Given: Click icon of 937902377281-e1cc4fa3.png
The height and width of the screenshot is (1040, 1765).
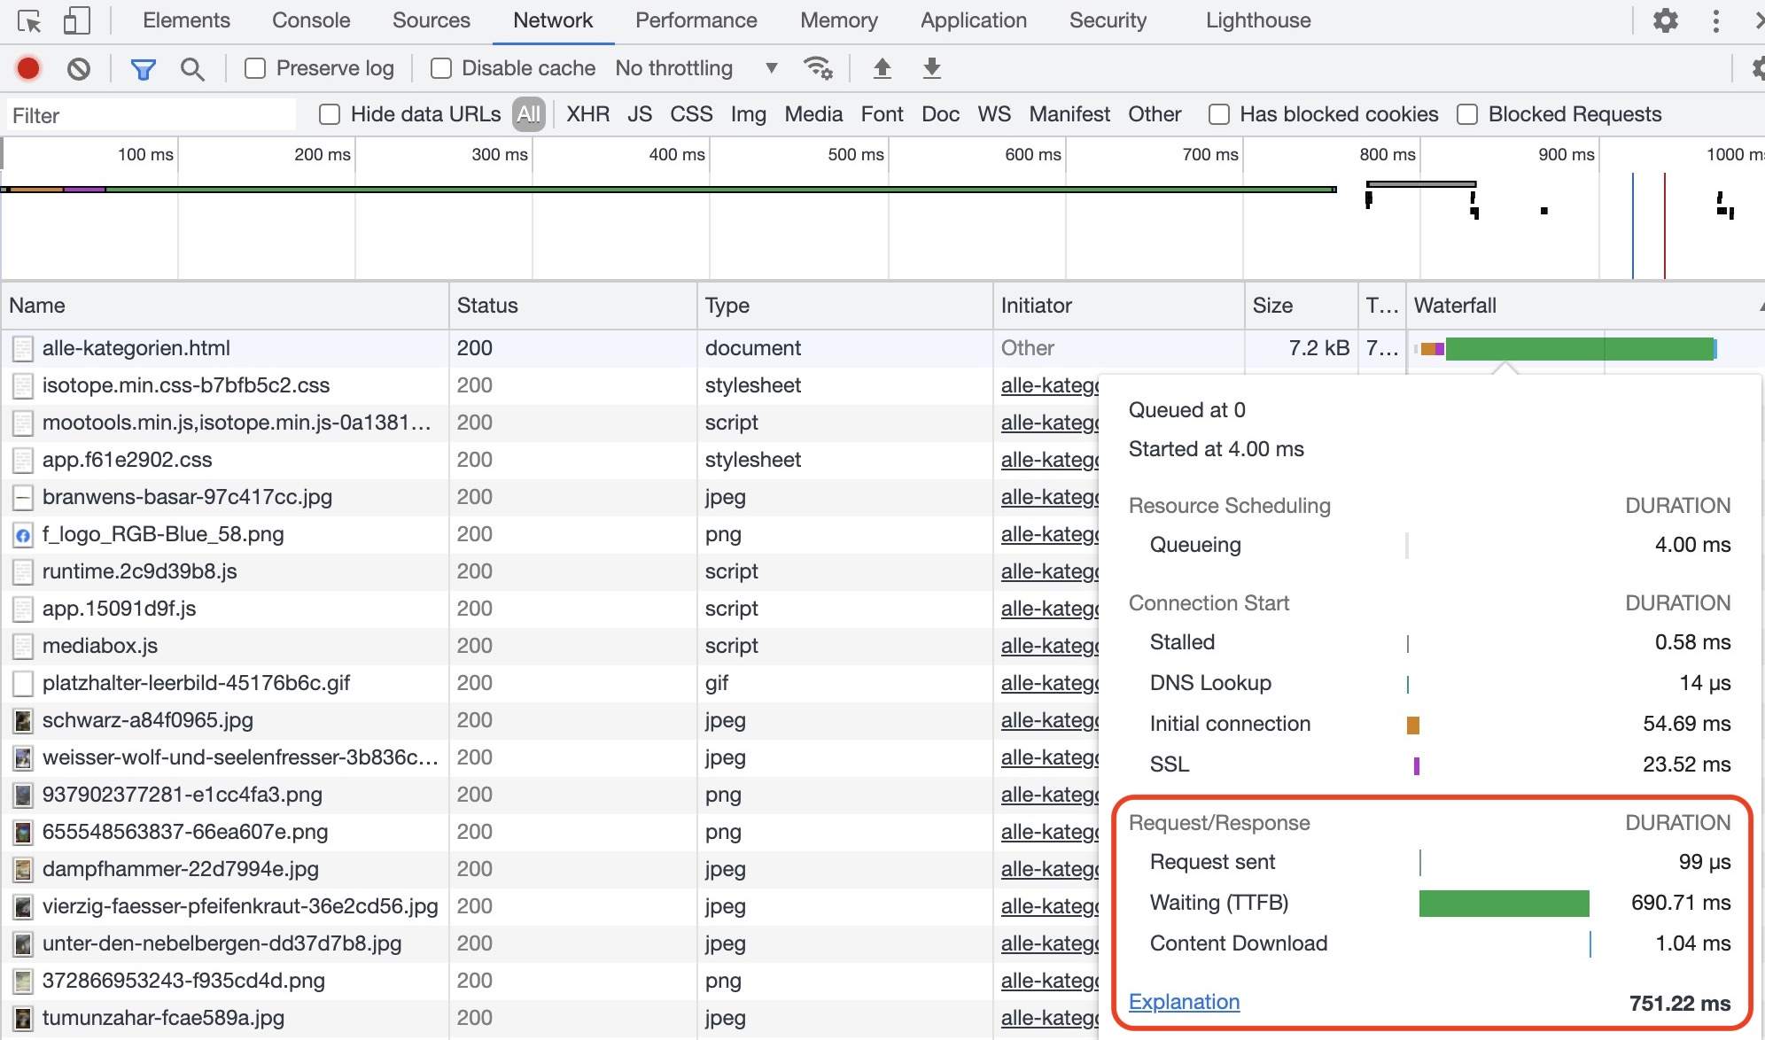Looking at the screenshot, I should [x=23, y=795].
